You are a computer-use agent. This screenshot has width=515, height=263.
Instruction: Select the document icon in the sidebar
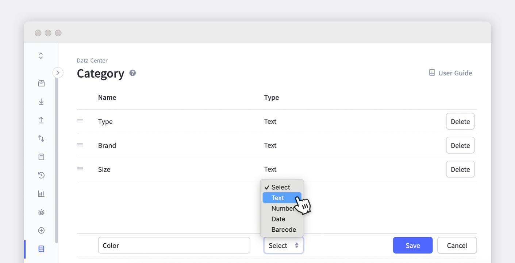(41, 157)
